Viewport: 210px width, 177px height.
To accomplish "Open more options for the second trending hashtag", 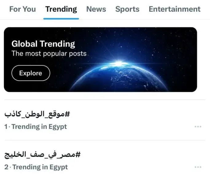I will pos(198,167).
